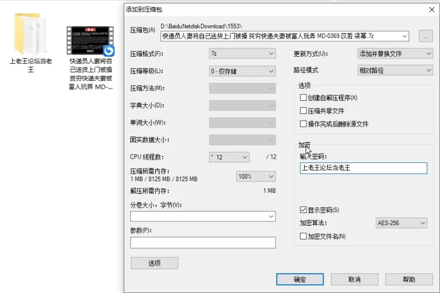Screen dimensions: 440x293
Task: Click the greyed-out 固实数据大小 dropdown
Action: [x=242, y=140]
